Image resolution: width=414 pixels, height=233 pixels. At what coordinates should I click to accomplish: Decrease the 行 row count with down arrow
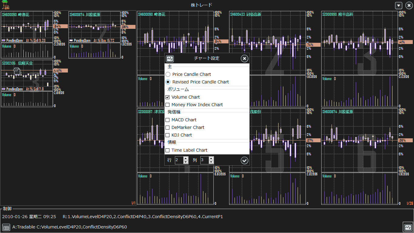click(x=186, y=162)
